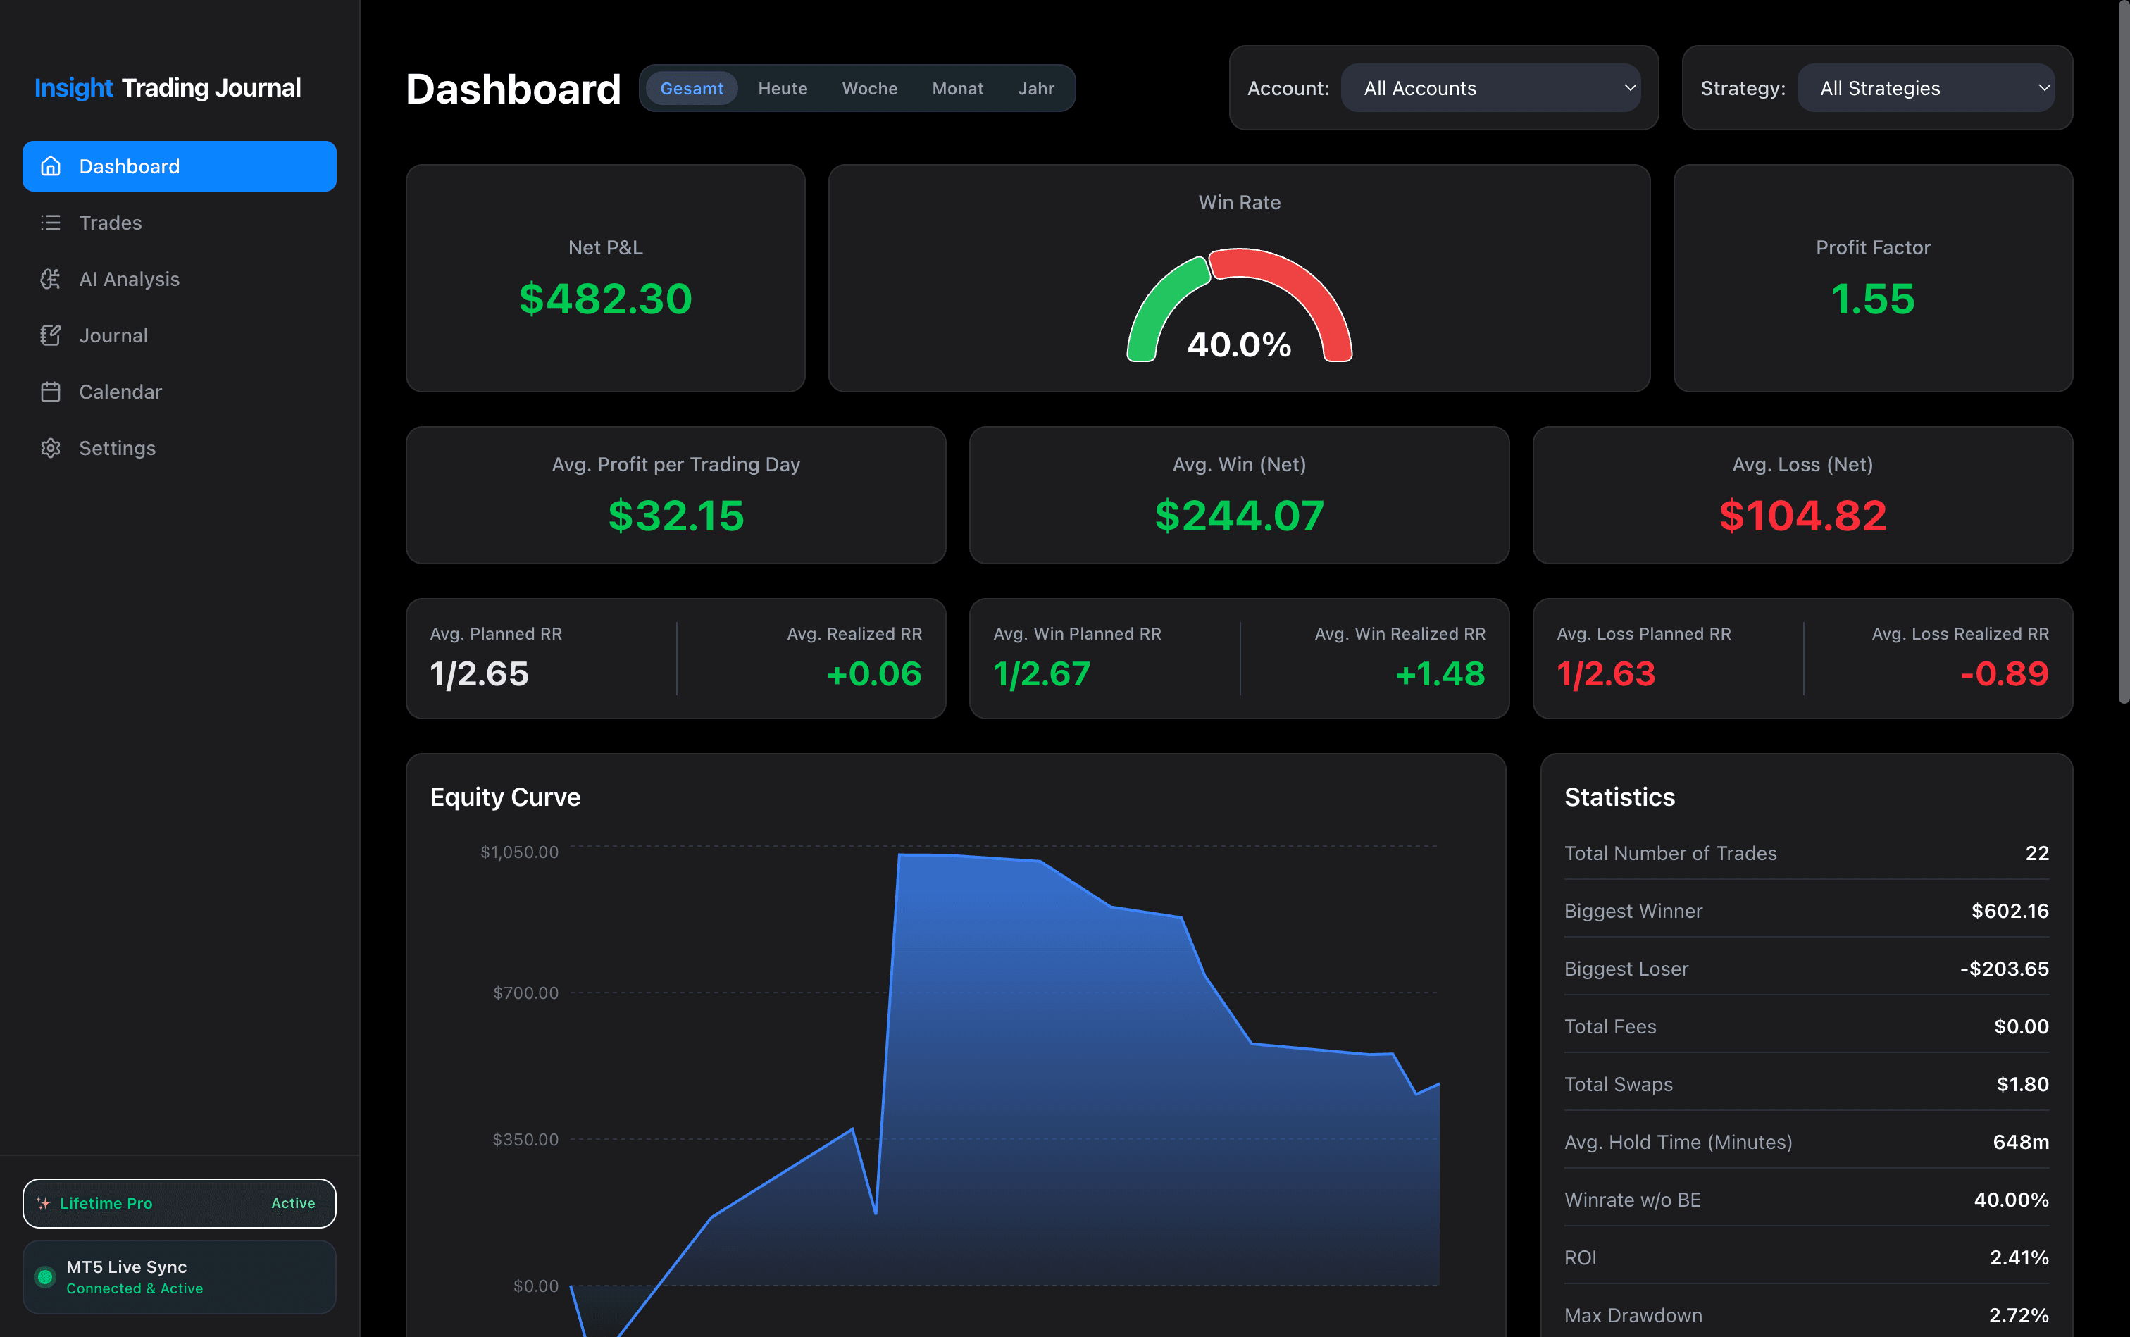The image size is (2130, 1337).
Task: Click the Net P&L value $482.30
Action: (x=606, y=299)
